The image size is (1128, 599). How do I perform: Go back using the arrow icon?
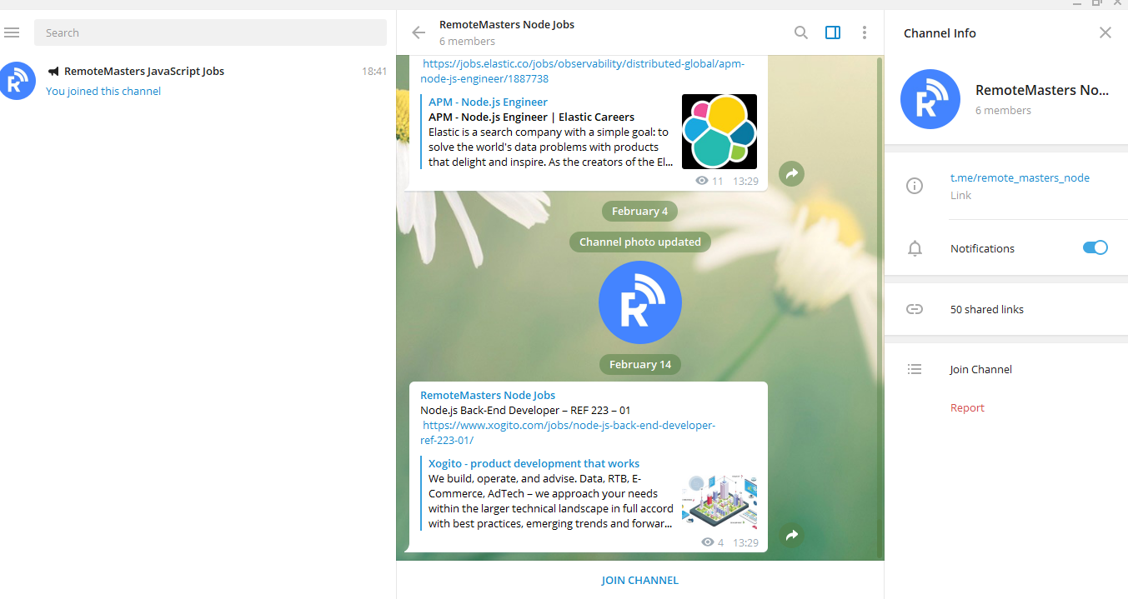pos(419,32)
